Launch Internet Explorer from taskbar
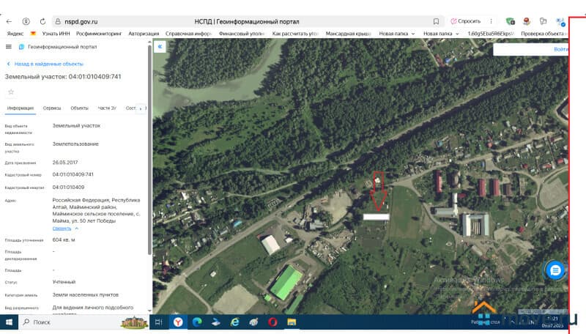Screen dimensions: 586x334 234,322
